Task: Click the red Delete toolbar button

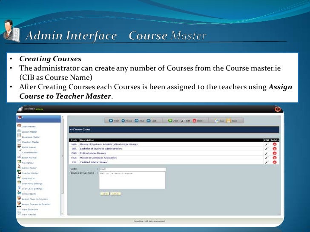Action: (x=198, y=121)
